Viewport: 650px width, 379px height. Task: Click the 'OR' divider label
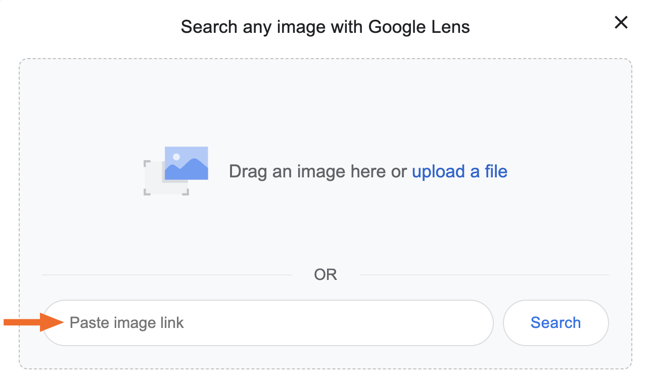click(x=326, y=274)
